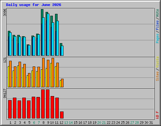Select green weekend day 14 label

pyautogui.click(x=71, y=123)
